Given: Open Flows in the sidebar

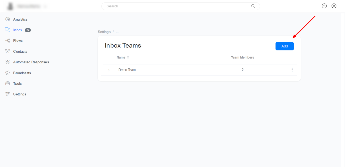Looking at the screenshot, I should pos(18,41).
